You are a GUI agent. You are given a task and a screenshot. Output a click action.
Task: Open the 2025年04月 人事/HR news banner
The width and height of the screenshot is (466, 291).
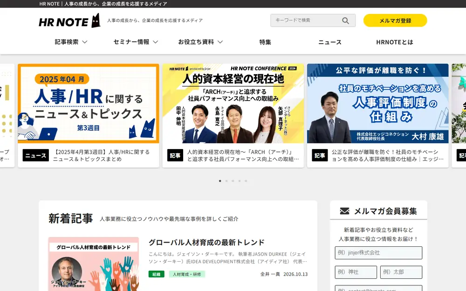point(89,104)
